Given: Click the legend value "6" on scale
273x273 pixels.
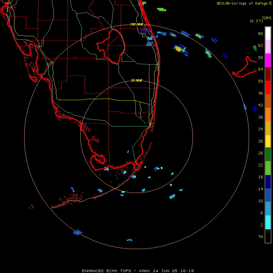Looking at the screenshot, I should [x=262, y=213].
